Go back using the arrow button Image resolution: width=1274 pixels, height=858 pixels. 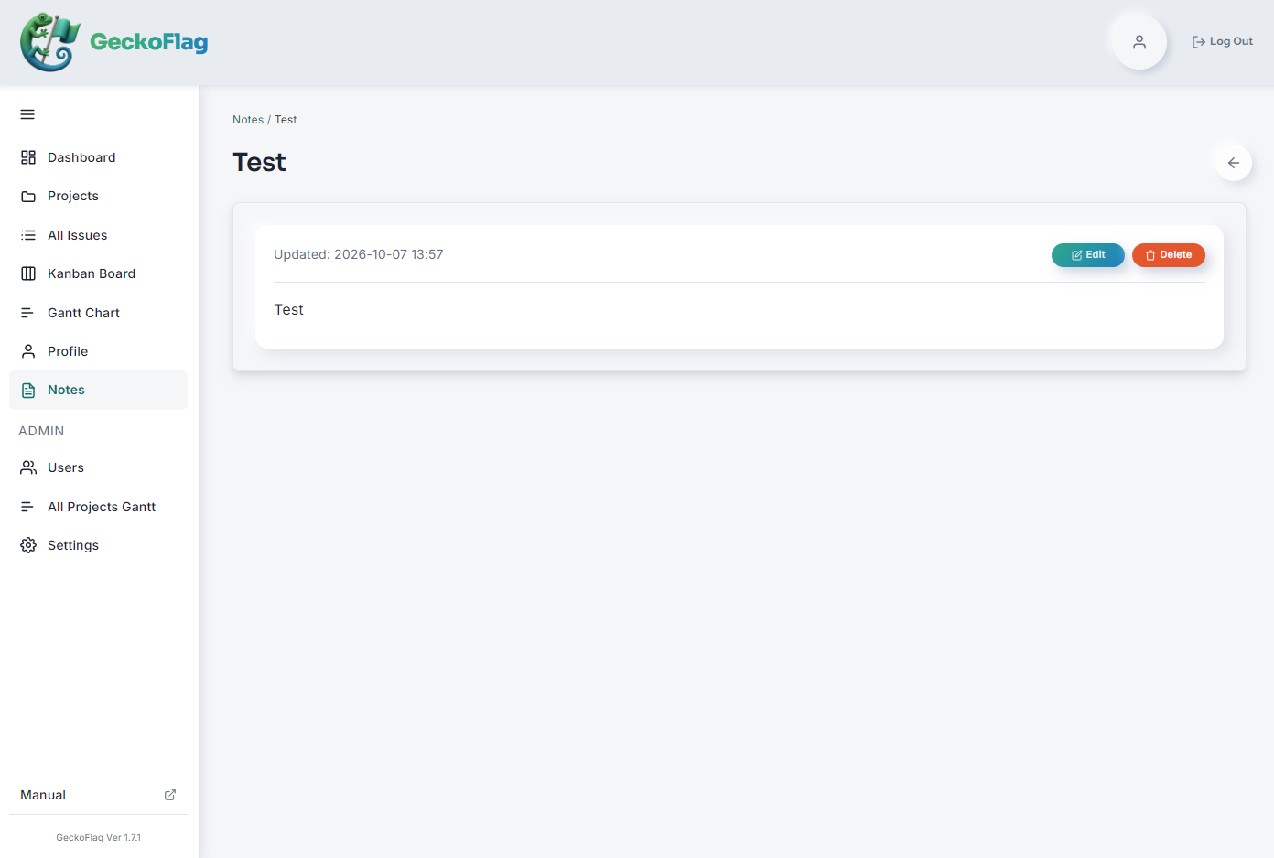click(1234, 163)
